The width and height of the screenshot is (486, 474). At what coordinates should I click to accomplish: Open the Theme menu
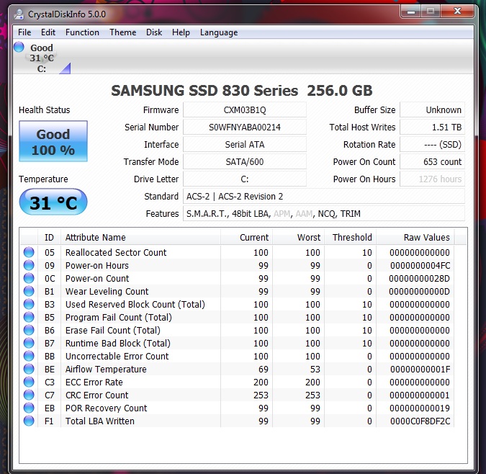click(x=122, y=32)
